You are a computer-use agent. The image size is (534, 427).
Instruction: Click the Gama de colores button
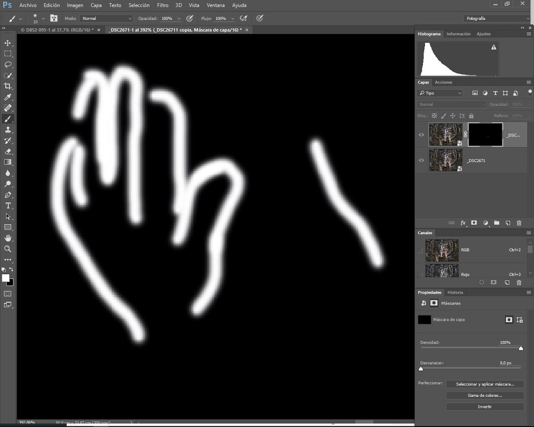[484, 395]
